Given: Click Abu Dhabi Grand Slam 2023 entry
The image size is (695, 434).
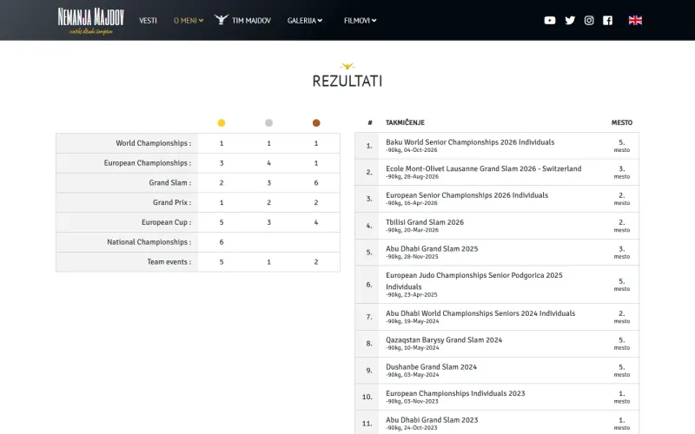Looking at the screenshot, I should [432, 420].
